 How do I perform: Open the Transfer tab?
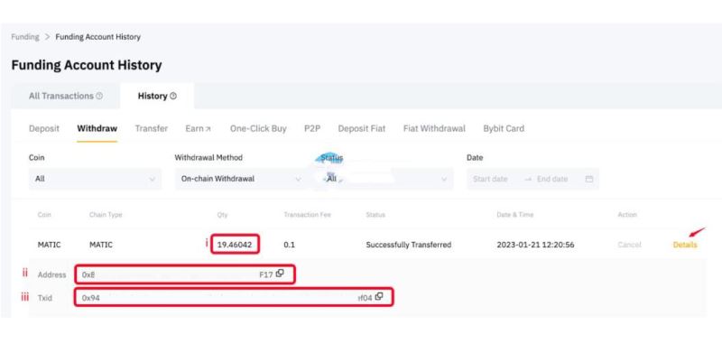[152, 128]
